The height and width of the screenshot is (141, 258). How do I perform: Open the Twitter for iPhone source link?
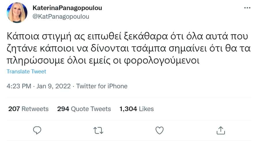click(x=102, y=86)
